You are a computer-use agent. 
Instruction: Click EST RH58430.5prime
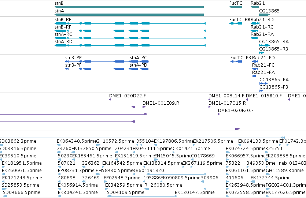pyautogui.click(x=114, y=171)
